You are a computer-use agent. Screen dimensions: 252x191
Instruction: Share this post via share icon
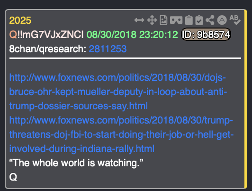[x=210, y=20]
